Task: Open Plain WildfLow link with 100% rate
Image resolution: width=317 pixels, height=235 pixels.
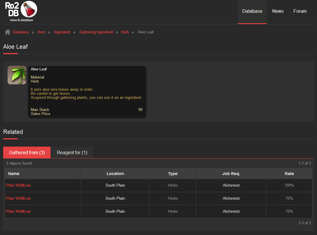Action: click(18, 185)
